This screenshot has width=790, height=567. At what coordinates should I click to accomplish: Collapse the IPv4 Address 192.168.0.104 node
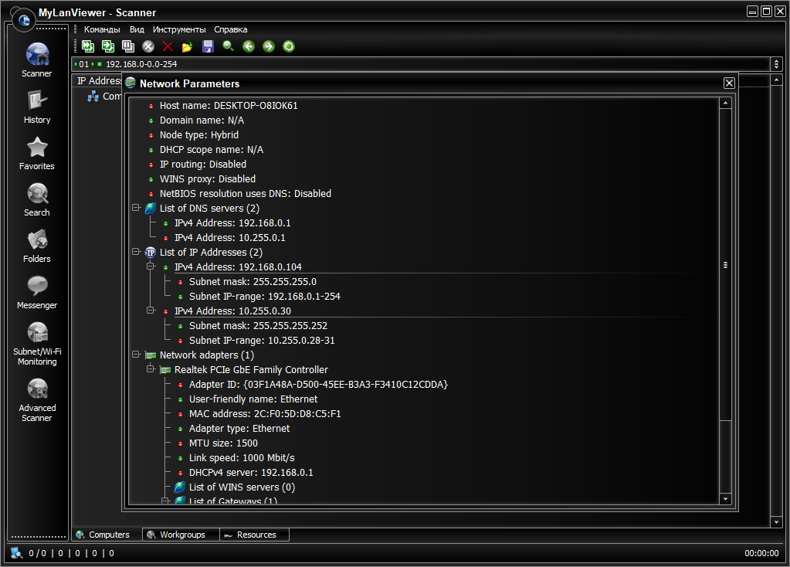tap(150, 266)
